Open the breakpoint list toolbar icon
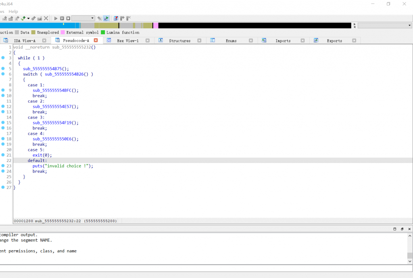The image size is (413, 278). (x=116, y=18)
